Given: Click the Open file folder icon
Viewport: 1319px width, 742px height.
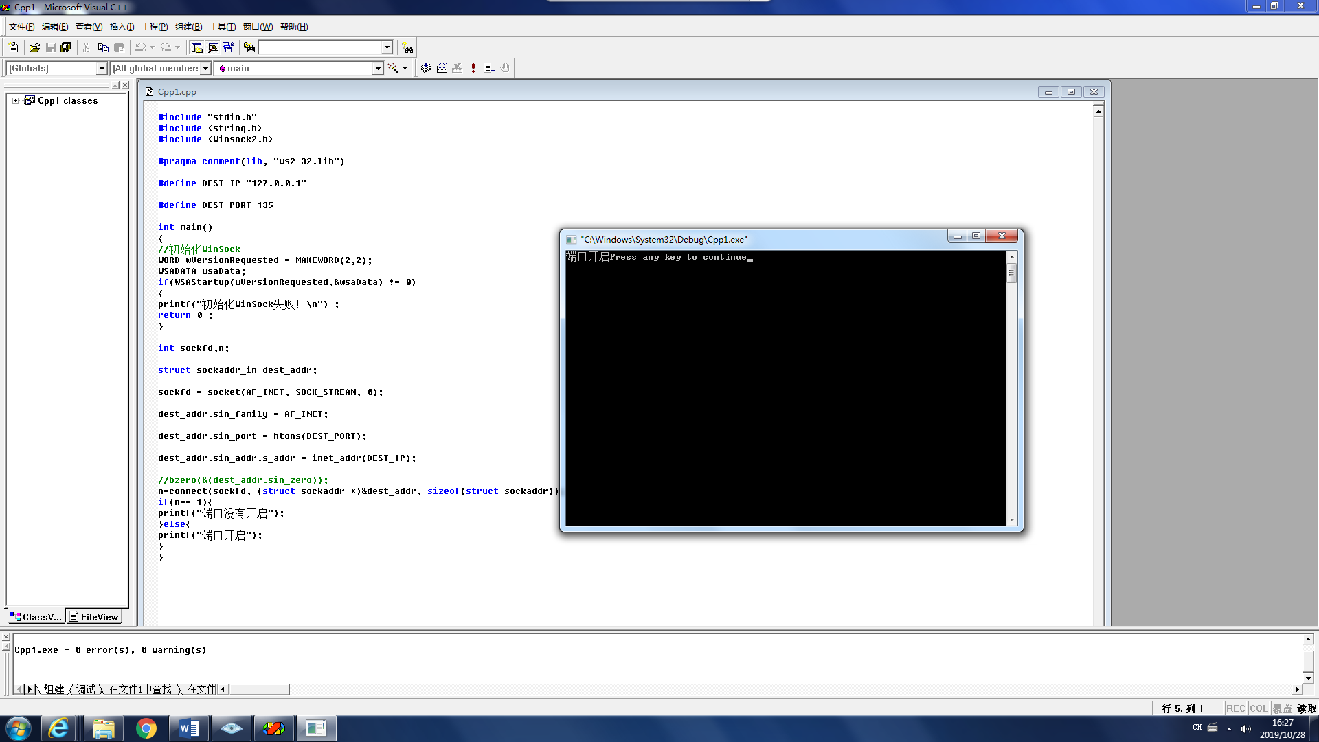Looking at the screenshot, I should pos(34,47).
